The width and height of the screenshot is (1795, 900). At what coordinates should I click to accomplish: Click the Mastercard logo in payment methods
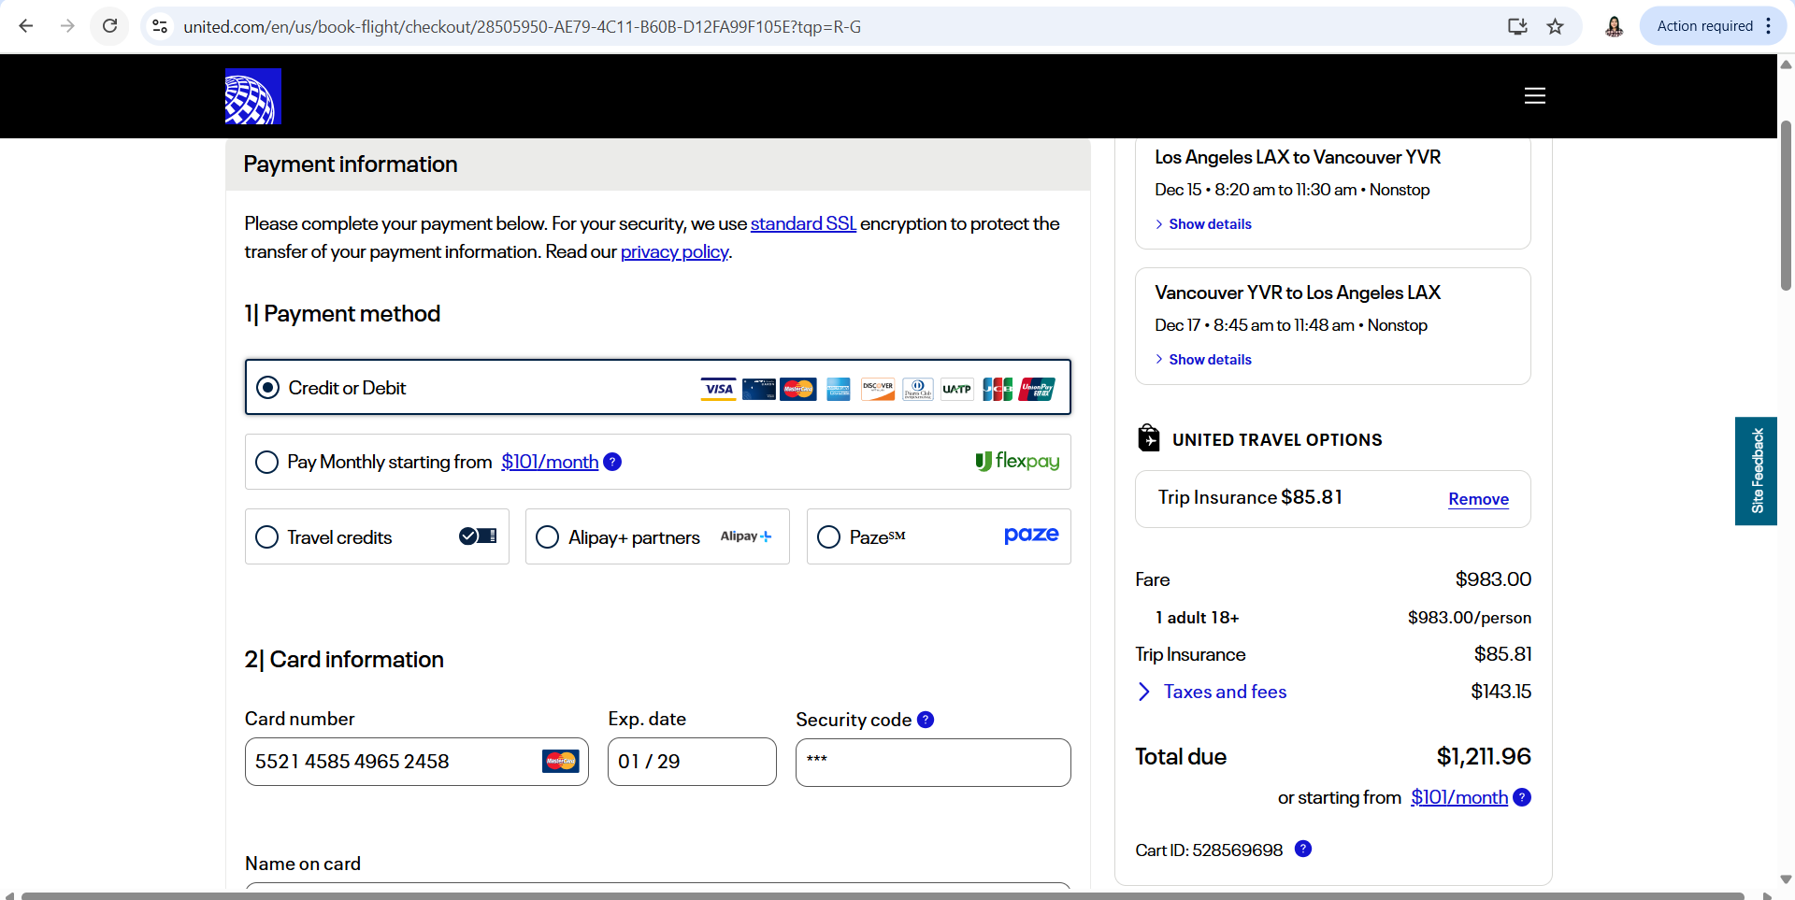[x=798, y=389]
